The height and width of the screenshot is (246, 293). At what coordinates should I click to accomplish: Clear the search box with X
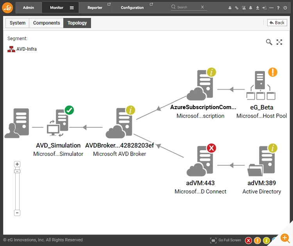pos(202,7)
